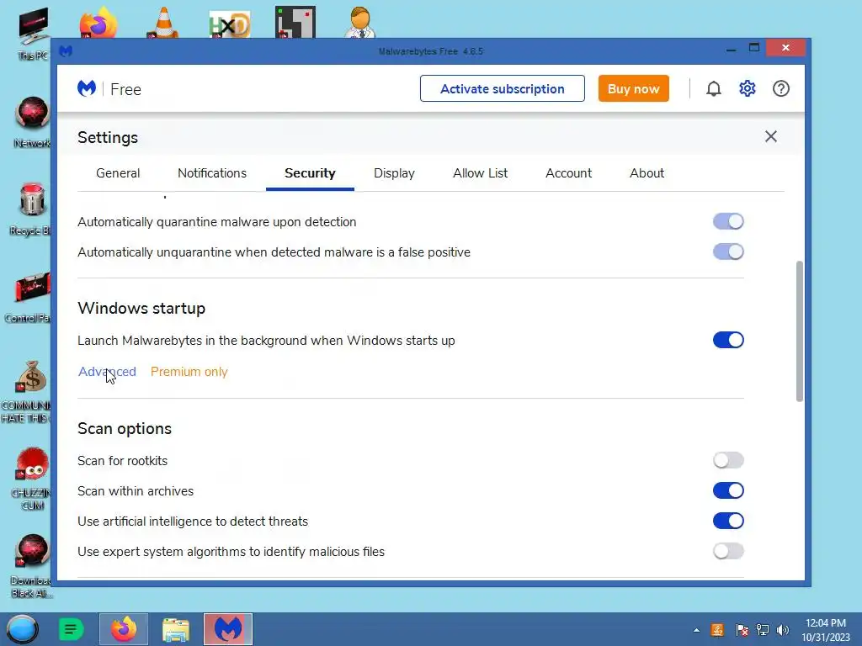The height and width of the screenshot is (646, 862).
Task: Select the Chuzzle red fuzzy desktop icon
Action: point(32,479)
